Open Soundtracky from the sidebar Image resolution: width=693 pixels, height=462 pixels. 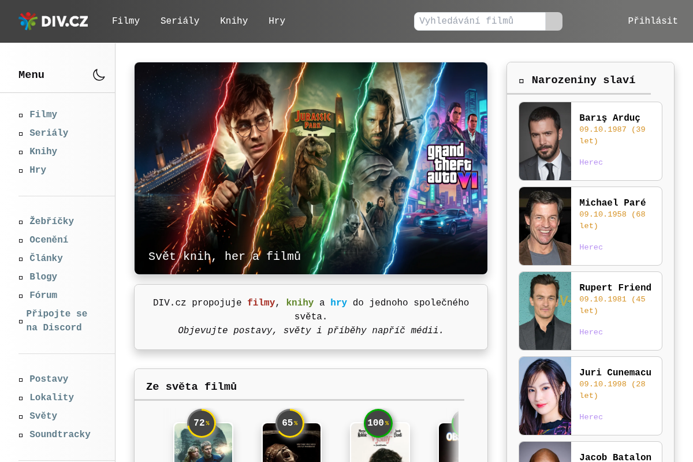coord(60,435)
